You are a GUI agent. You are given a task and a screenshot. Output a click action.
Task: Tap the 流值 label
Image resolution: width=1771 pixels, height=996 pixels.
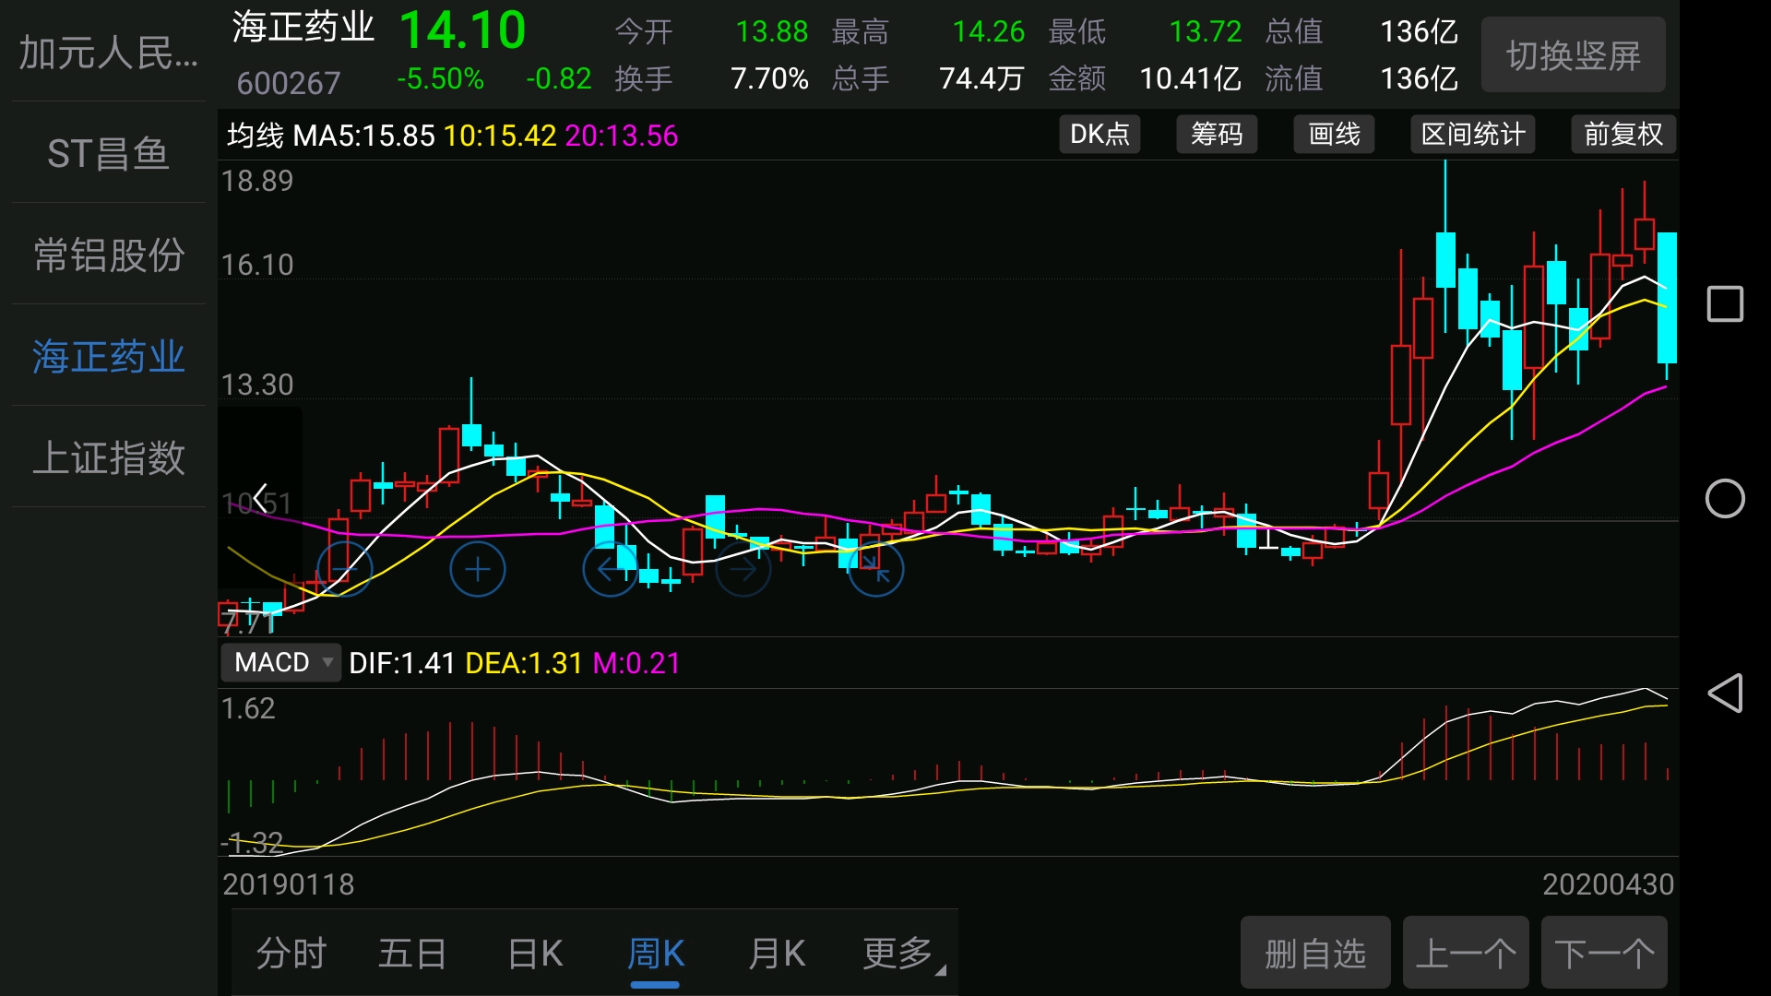(1293, 78)
